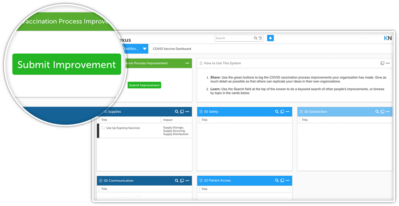This screenshot has width=399, height=206.
Task: Click the (2) Patient Access card title
Action: (x=218, y=181)
